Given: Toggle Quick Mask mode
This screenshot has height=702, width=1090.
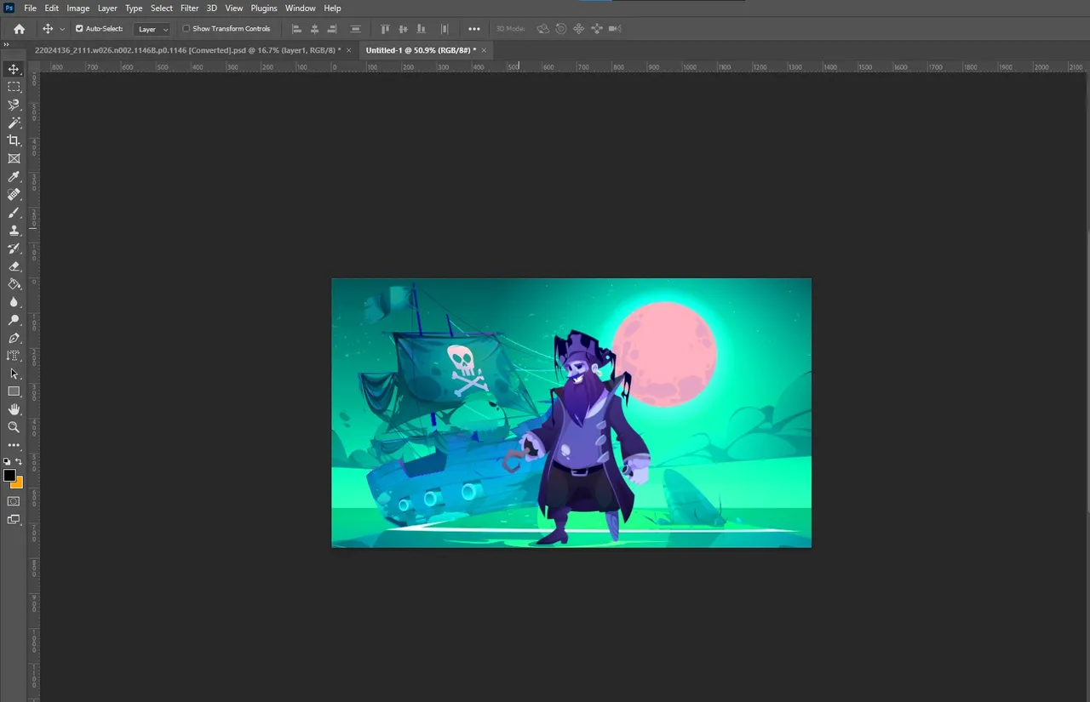Looking at the screenshot, I should coord(14,501).
